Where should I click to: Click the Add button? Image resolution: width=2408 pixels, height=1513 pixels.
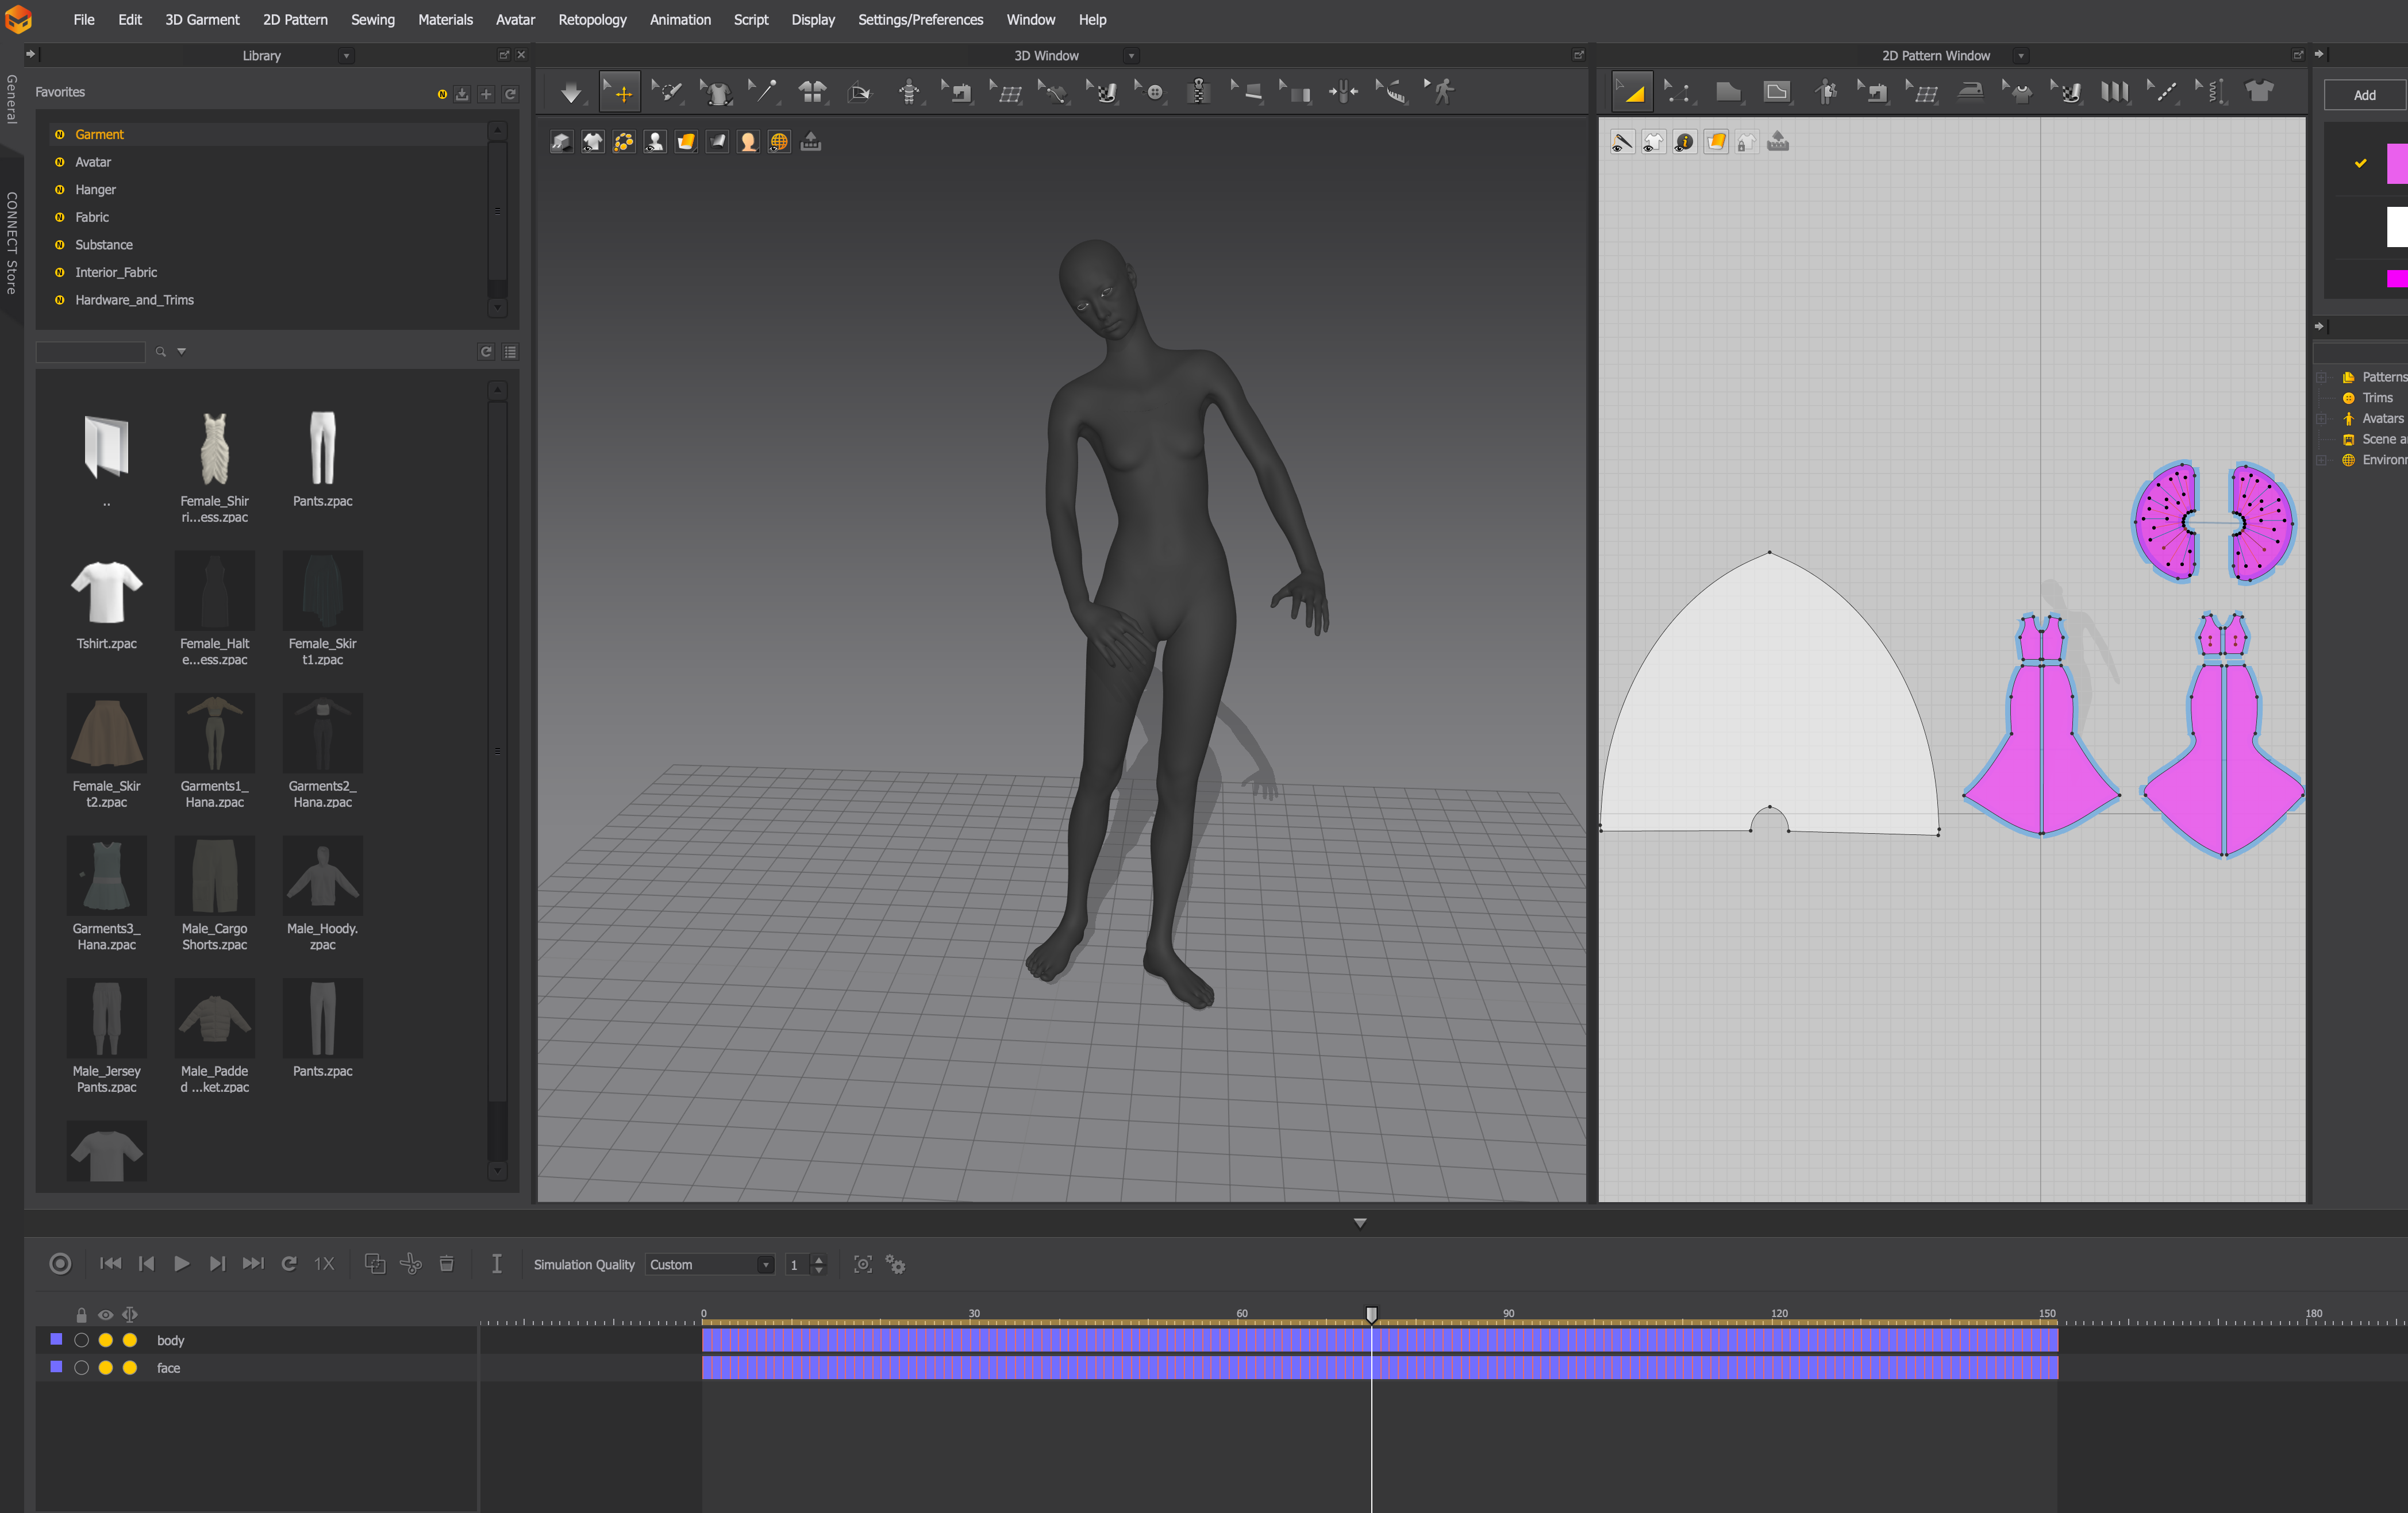coord(2364,95)
